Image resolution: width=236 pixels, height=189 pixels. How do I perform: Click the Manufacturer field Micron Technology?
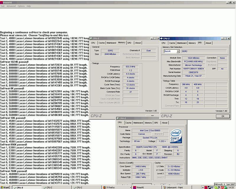(x=194, y=65)
